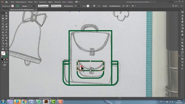The image size is (185, 104).
Task: Select the Rectangle tool
Action: pyautogui.click(x=3, y=24)
